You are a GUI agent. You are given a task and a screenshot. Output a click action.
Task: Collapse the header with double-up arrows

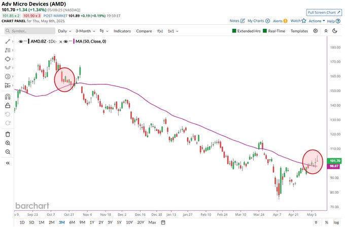[x=326, y=31]
